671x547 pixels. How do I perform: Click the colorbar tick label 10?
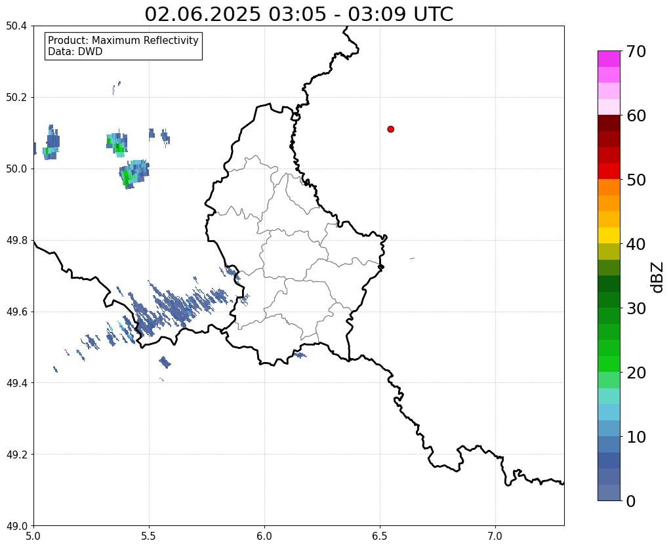[x=636, y=437]
